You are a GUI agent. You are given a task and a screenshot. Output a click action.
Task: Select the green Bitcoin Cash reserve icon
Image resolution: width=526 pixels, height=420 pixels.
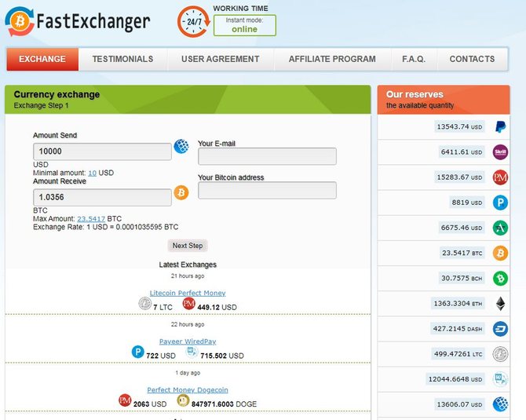pyautogui.click(x=500, y=278)
